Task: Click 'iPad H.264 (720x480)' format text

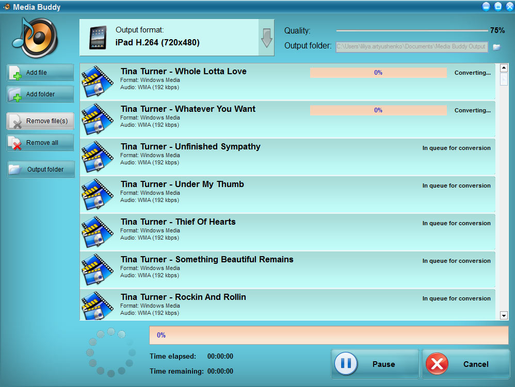Action: (x=157, y=43)
